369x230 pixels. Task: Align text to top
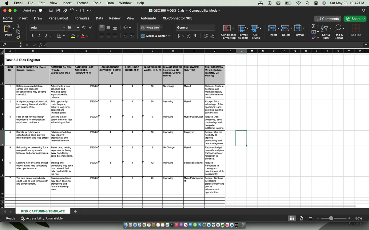[x=102, y=28]
